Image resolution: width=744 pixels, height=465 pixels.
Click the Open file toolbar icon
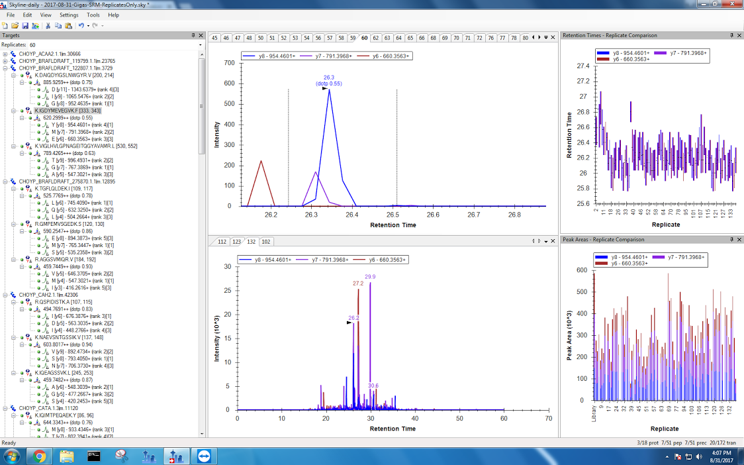click(15, 25)
